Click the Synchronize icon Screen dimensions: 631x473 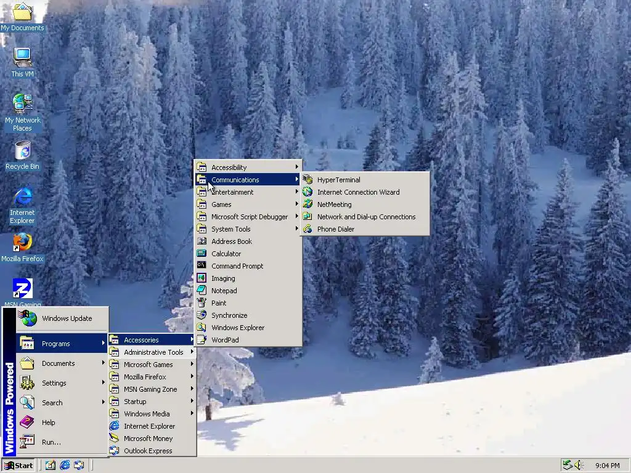pyautogui.click(x=202, y=315)
